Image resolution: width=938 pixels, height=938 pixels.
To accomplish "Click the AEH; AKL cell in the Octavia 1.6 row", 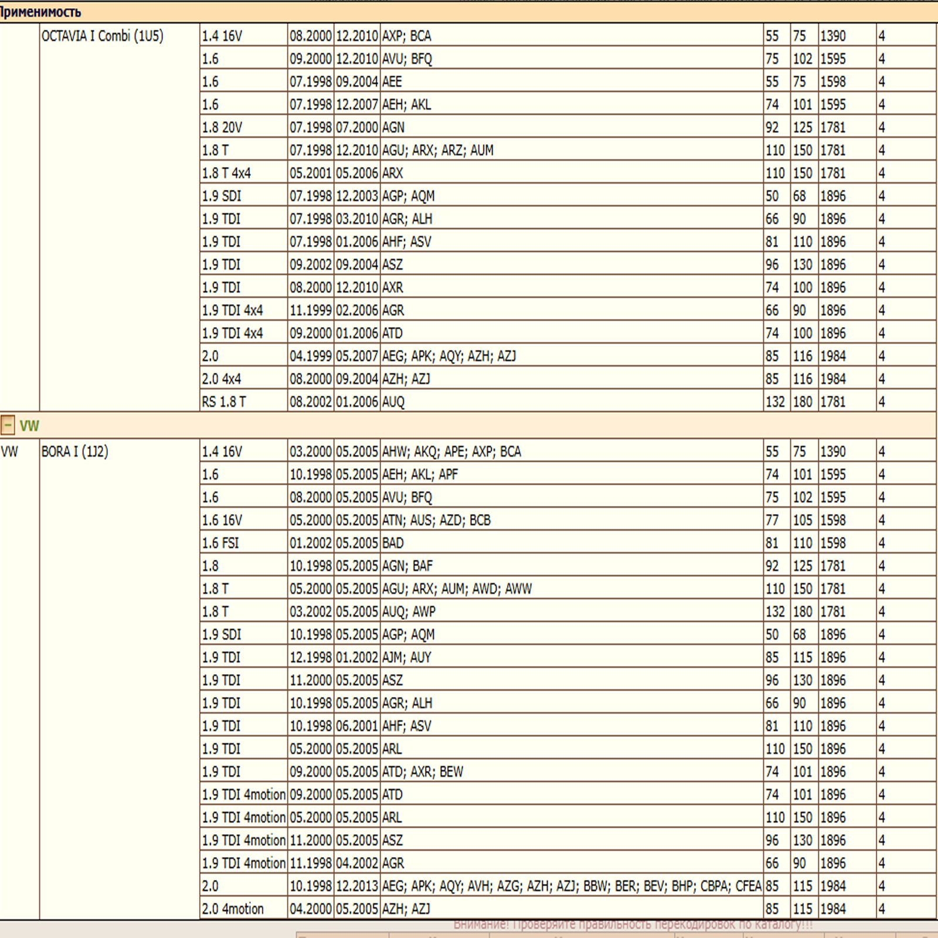I will [x=572, y=105].
